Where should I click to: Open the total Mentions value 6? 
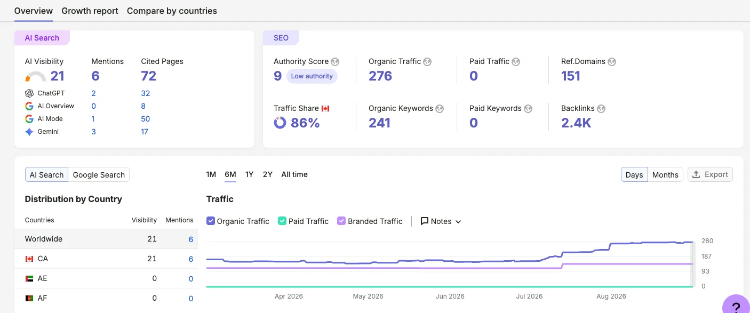tap(95, 76)
